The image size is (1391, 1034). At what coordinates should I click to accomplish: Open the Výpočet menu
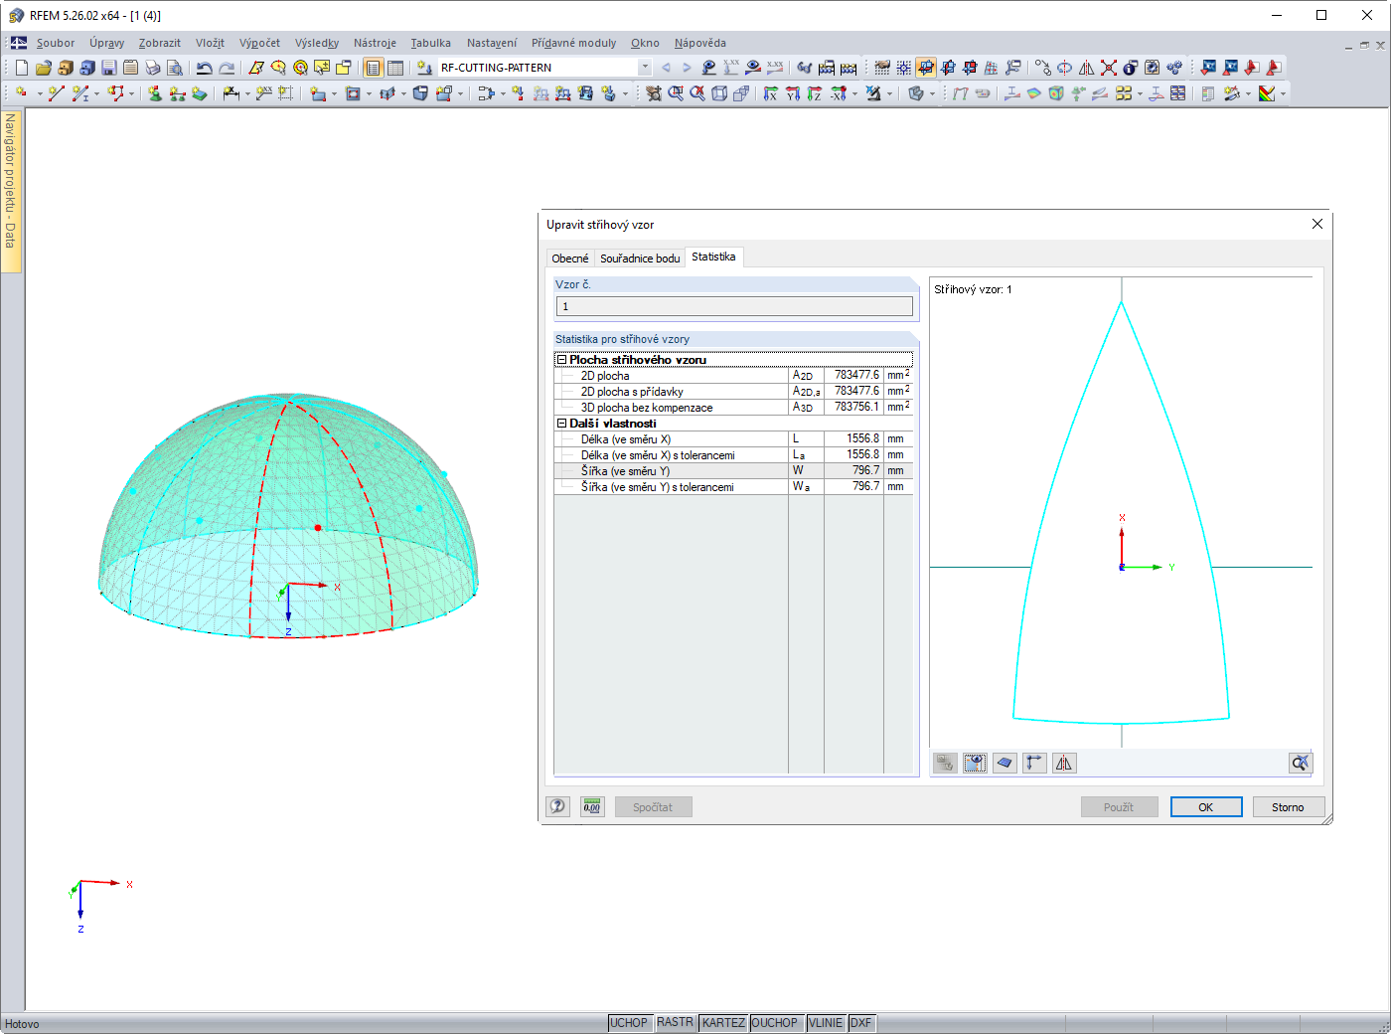(x=259, y=43)
